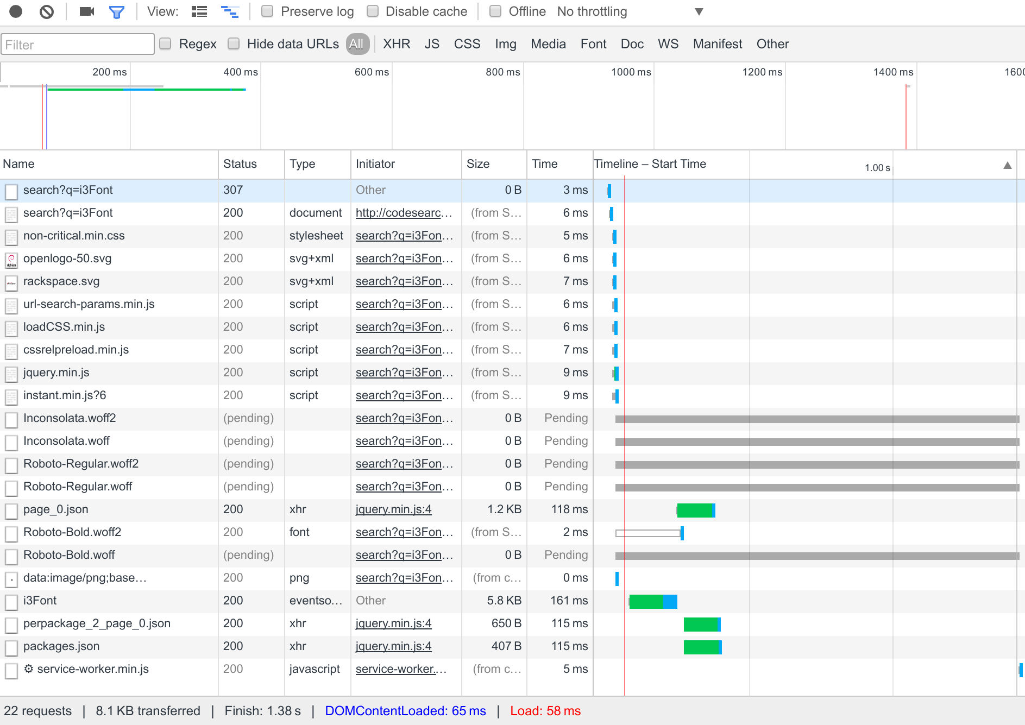The image size is (1025, 725).
Task: Toggle screenshot capture camera icon
Action: [x=87, y=11]
